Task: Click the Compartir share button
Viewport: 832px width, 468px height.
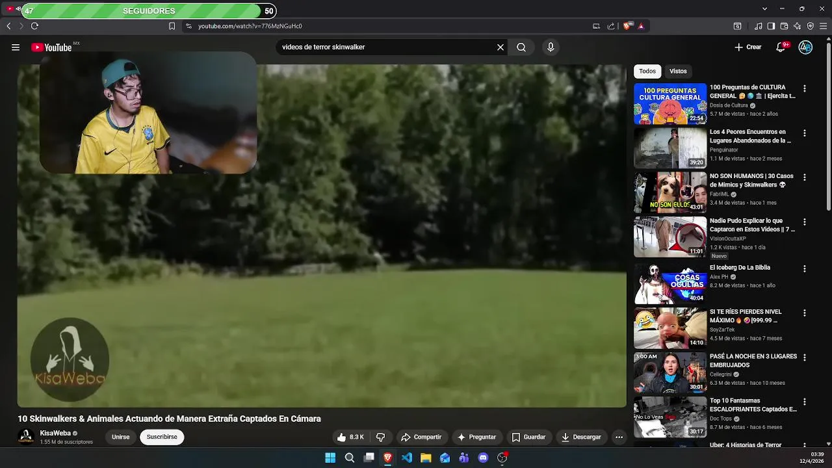Action: click(421, 437)
